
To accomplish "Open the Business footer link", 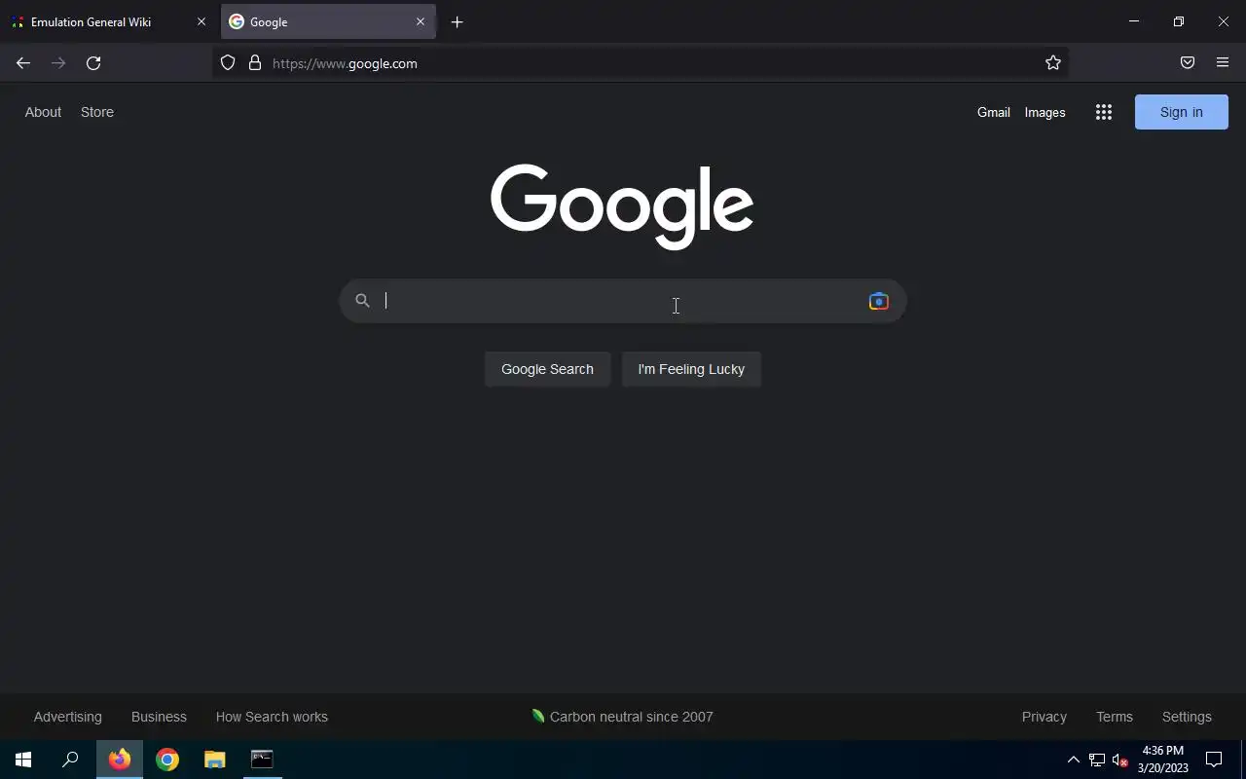I will pos(159,717).
